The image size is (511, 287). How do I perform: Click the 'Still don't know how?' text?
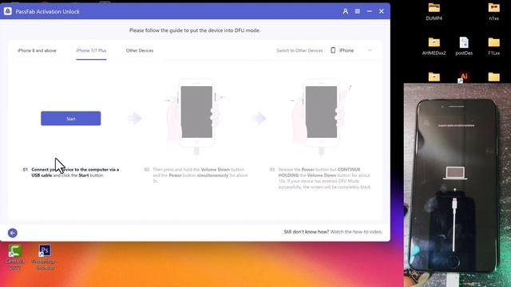tap(306, 232)
